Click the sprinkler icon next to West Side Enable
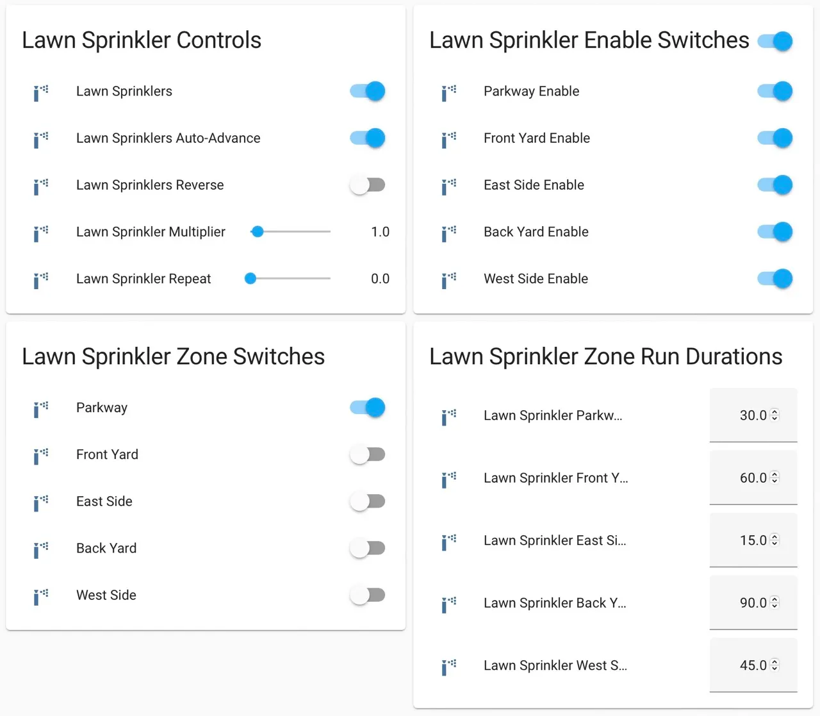This screenshot has height=716, width=820. (448, 279)
